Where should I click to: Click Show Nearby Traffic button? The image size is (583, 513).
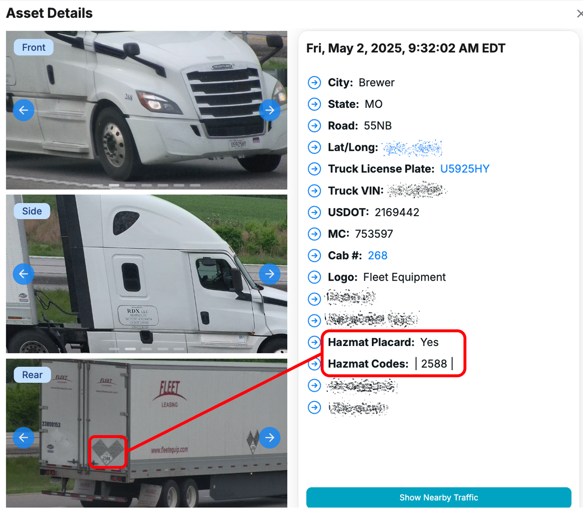click(438, 498)
